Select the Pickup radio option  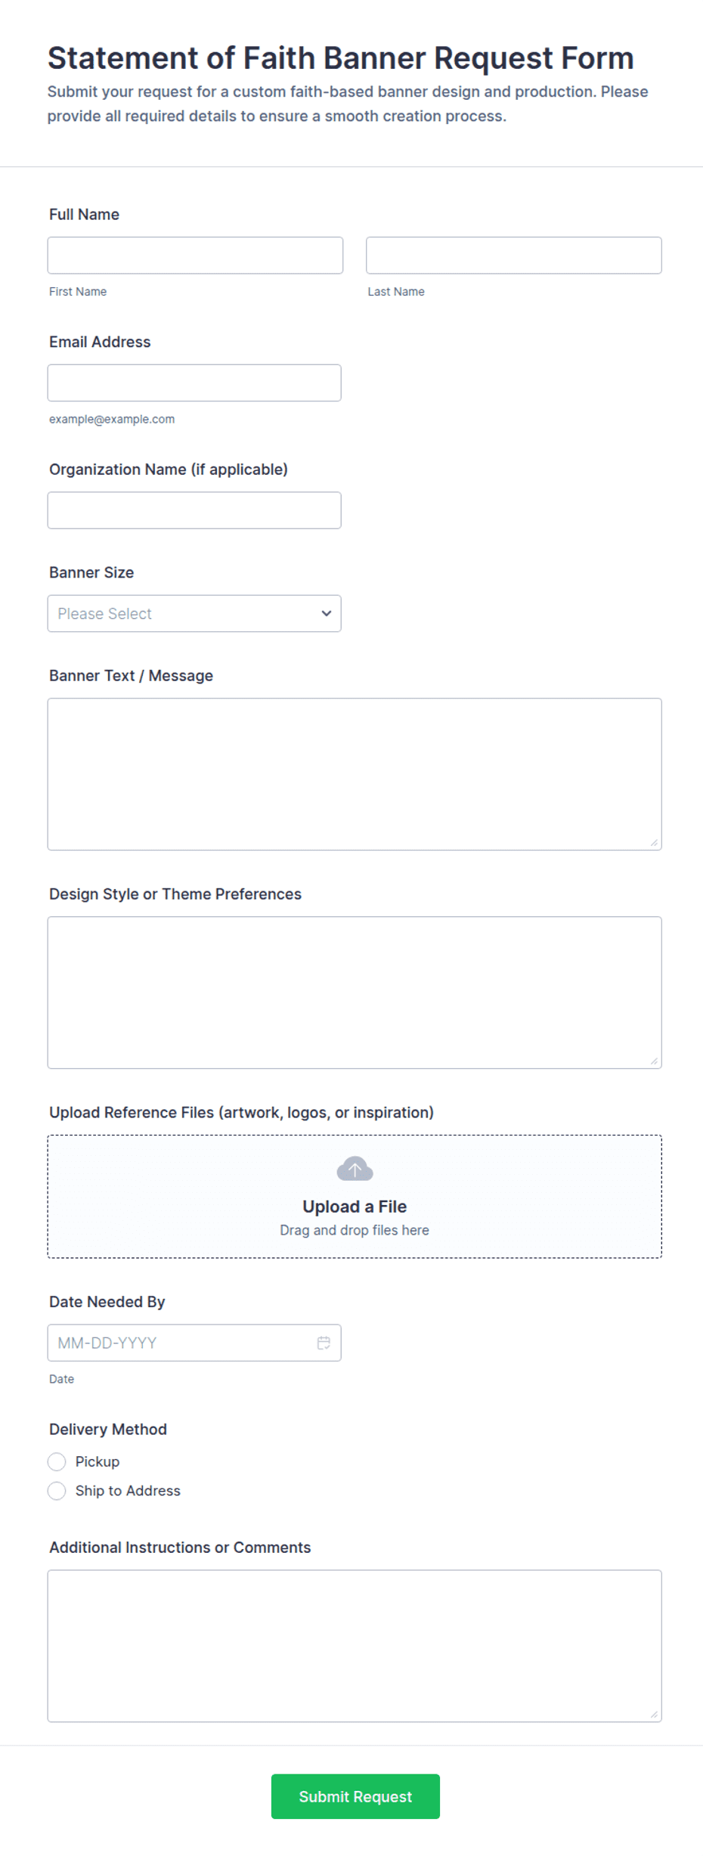pyautogui.click(x=57, y=1461)
